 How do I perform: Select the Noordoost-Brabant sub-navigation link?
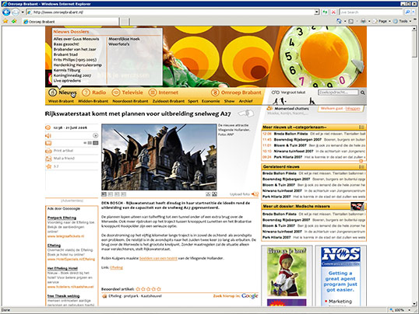pos(130,101)
